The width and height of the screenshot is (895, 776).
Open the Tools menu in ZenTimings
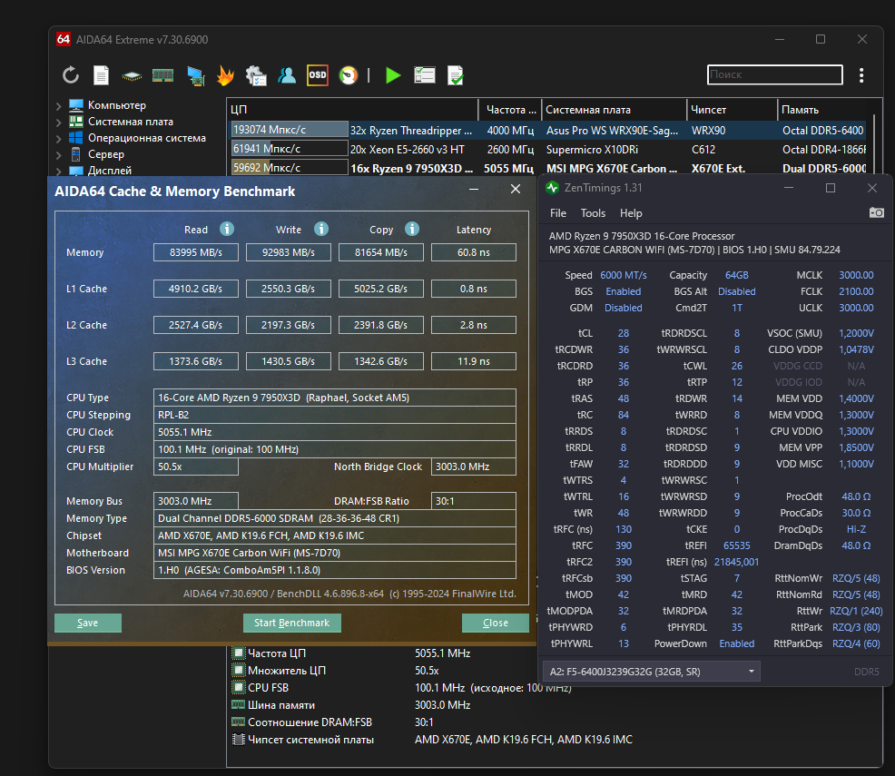point(593,213)
